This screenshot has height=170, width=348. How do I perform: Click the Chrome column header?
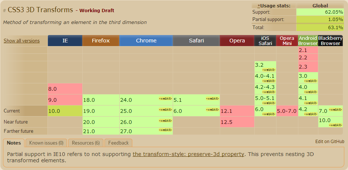coord(146,41)
